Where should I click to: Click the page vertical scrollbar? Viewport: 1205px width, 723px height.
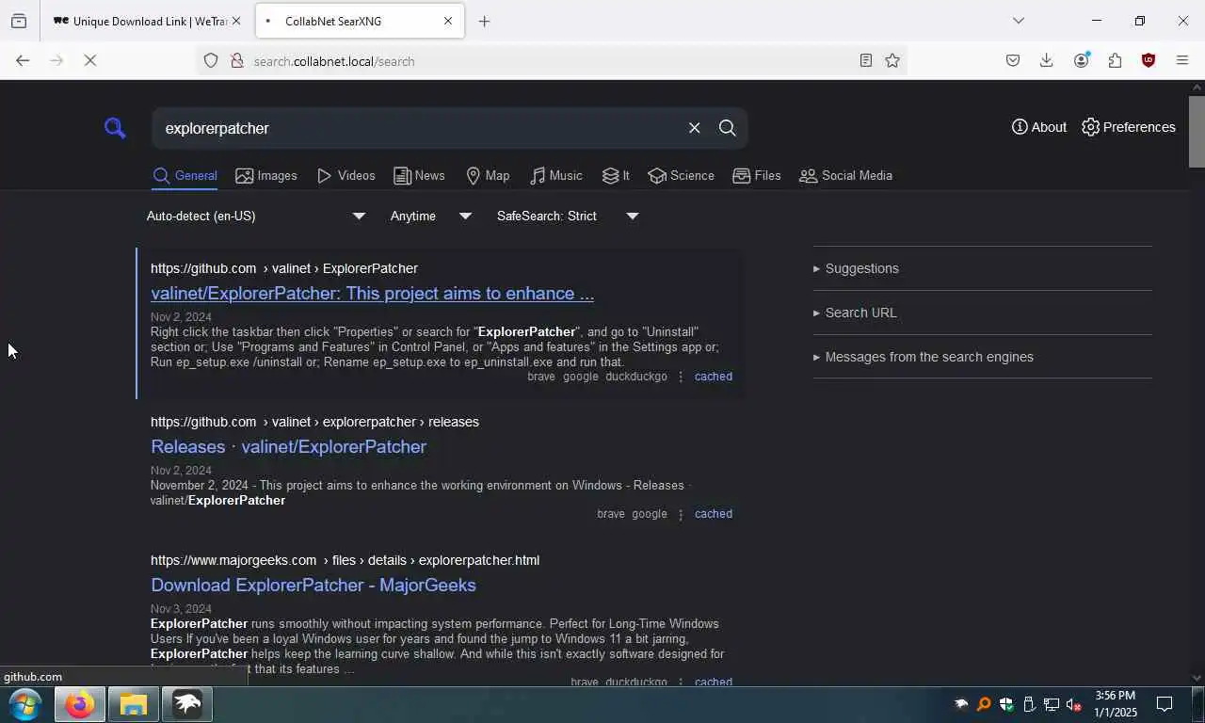[x=1197, y=132]
